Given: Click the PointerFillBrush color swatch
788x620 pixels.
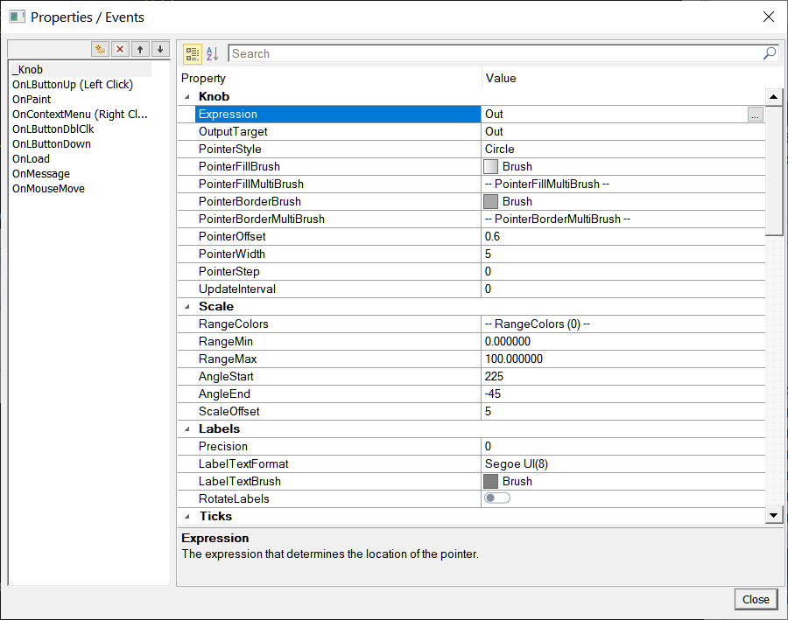Looking at the screenshot, I should click(490, 167).
